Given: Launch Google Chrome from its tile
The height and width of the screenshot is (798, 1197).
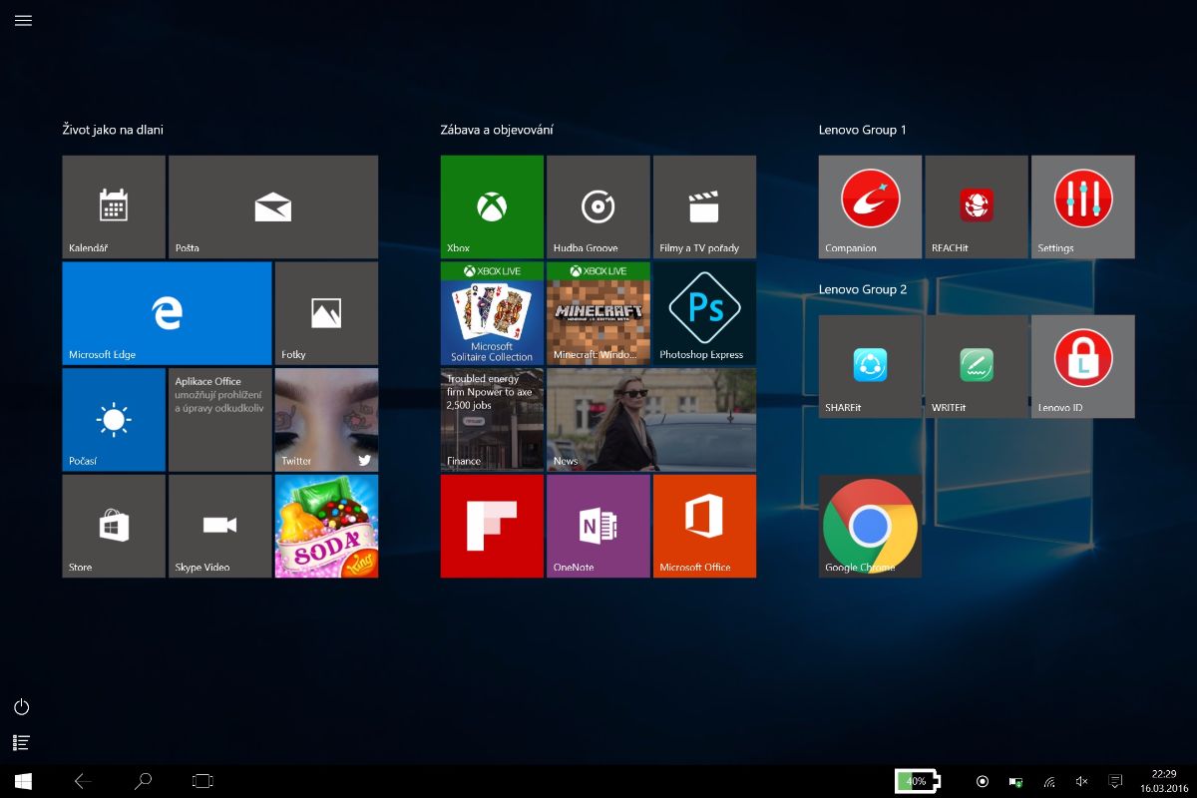Looking at the screenshot, I should click(870, 526).
